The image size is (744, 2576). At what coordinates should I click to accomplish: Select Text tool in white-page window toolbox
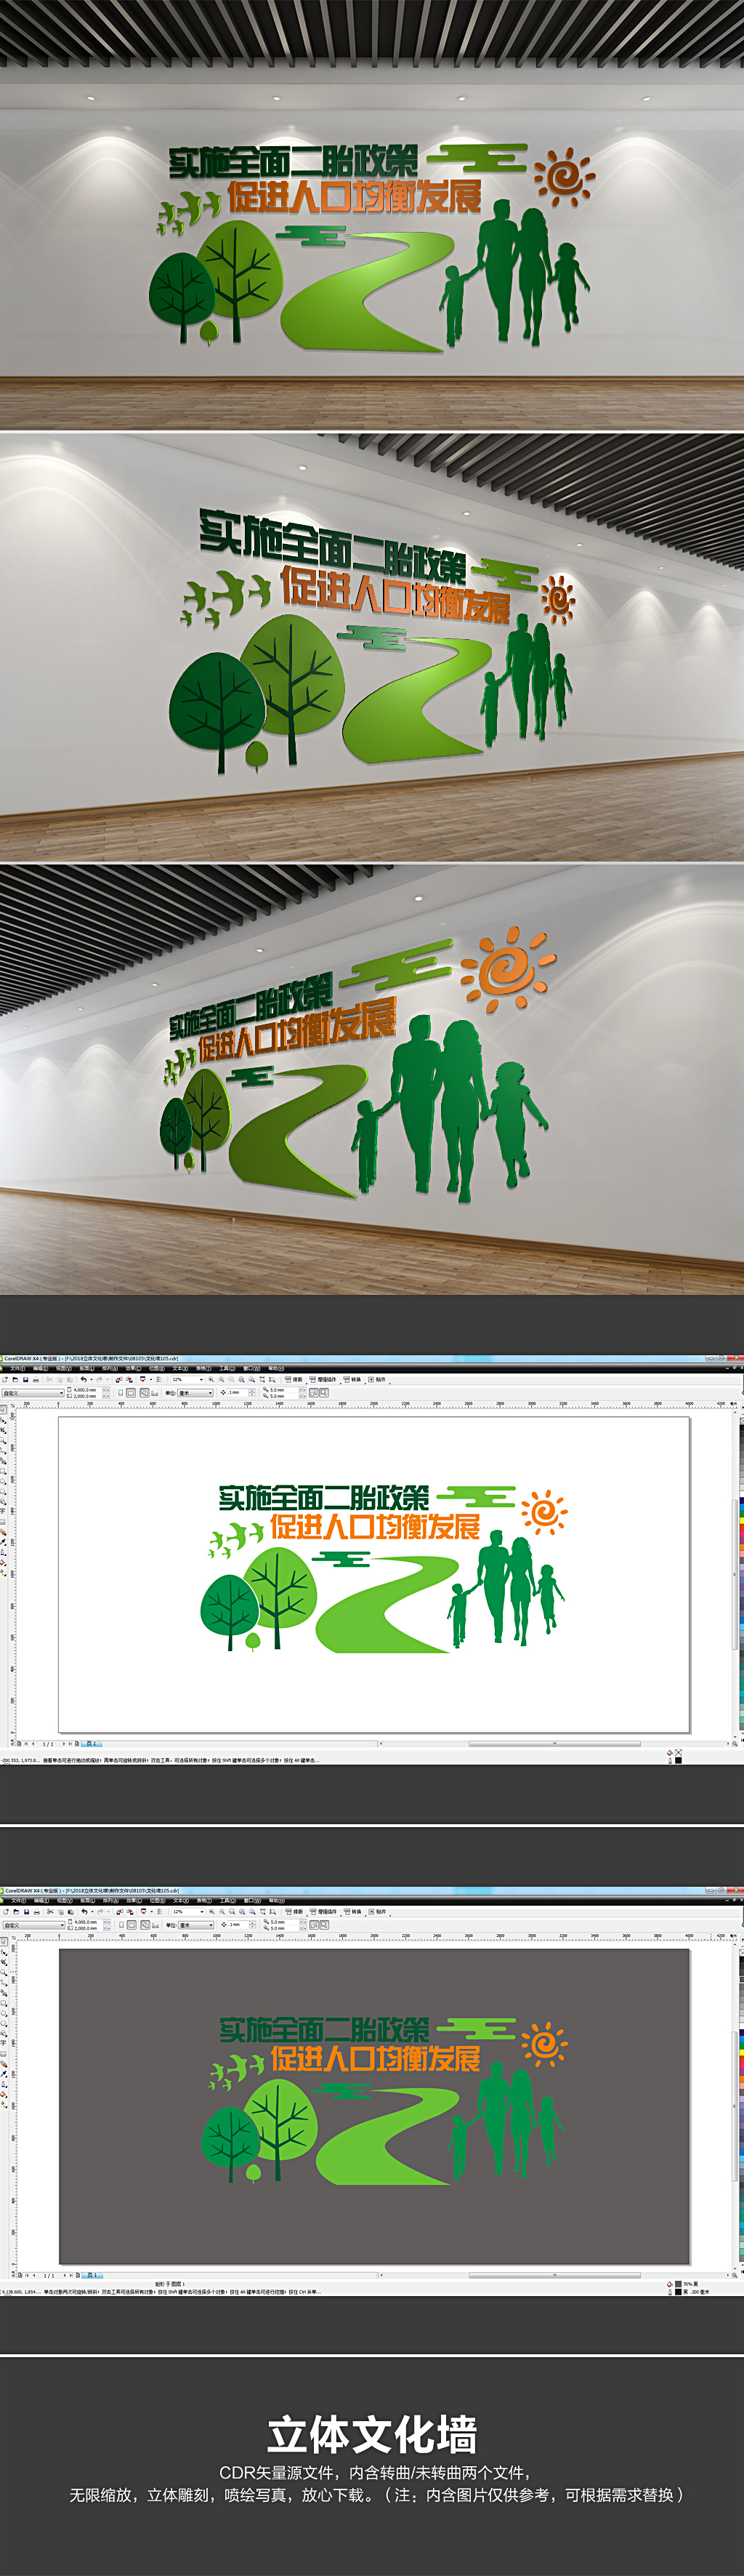[x=3, y=1511]
